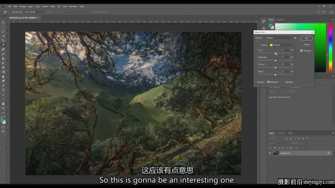Select the Healing Brush tool

coord(3,49)
